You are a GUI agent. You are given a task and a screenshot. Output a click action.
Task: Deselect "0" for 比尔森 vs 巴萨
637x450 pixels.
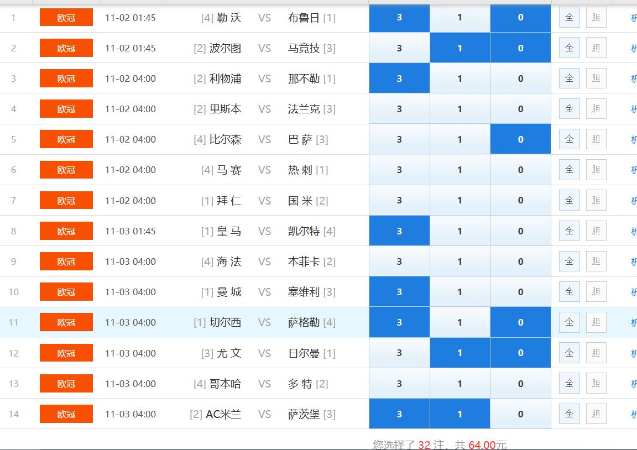click(520, 139)
